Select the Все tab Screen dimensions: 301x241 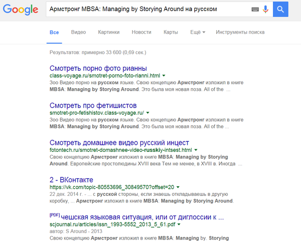coord(54,32)
